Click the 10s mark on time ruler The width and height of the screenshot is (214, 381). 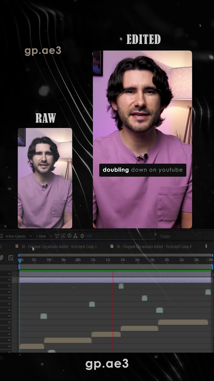coord(93,260)
